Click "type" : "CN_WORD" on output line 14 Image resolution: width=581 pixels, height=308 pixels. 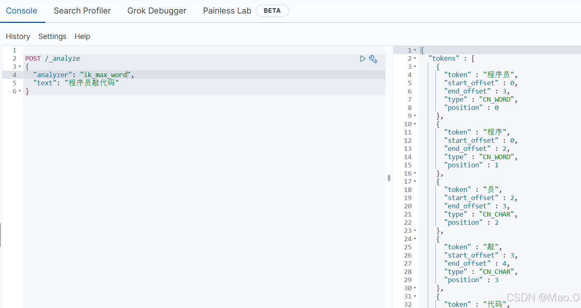coord(481,157)
